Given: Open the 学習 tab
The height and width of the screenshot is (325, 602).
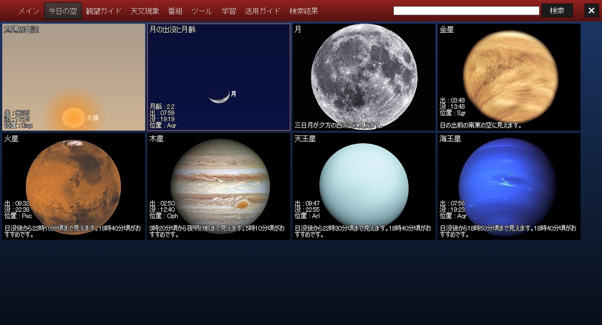Looking at the screenshot, I should (x=229, y=11).
